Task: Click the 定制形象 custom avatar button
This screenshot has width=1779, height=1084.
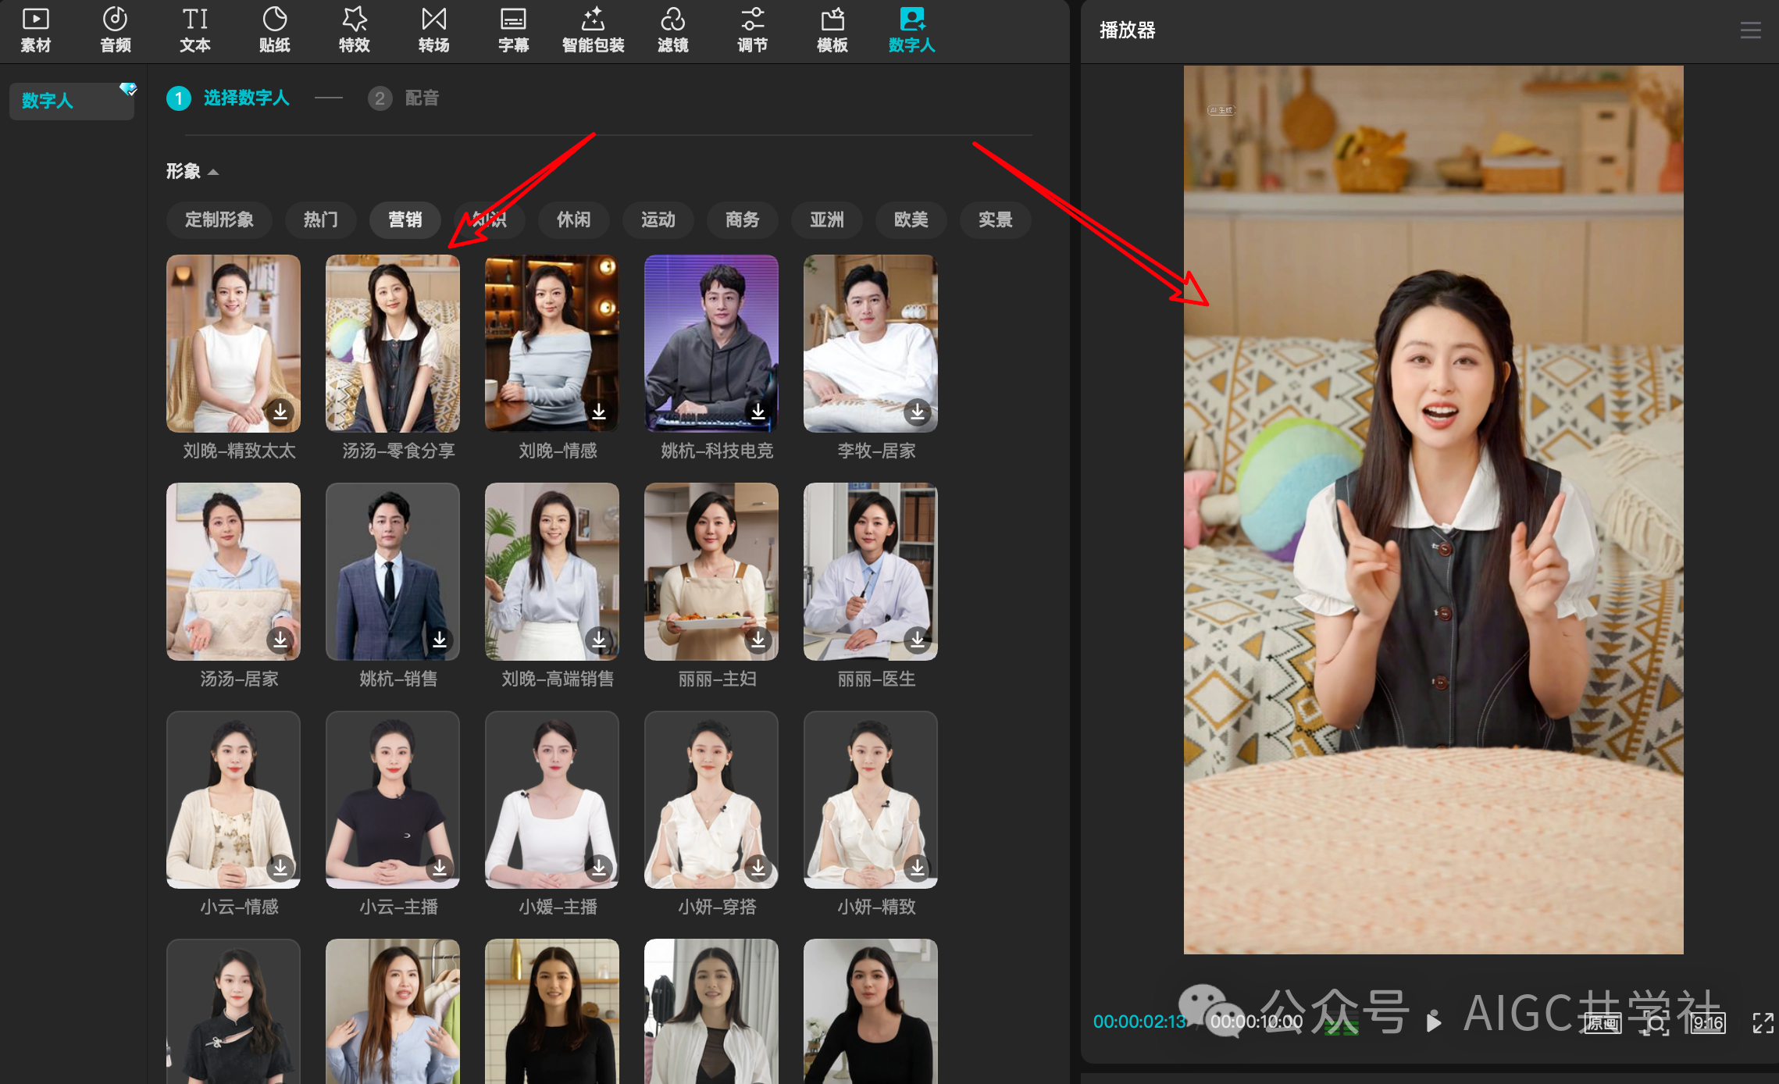Action: [219, 219]
